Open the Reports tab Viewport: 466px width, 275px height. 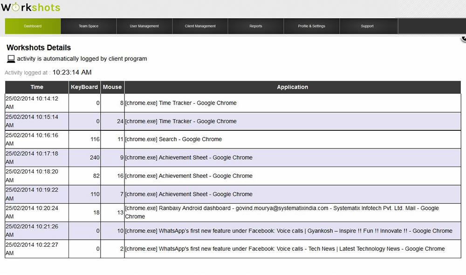(256, 26)
